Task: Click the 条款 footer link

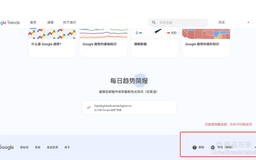Action: coord(37,147)
